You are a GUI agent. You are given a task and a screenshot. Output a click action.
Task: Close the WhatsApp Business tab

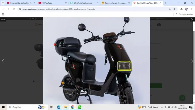97,3
